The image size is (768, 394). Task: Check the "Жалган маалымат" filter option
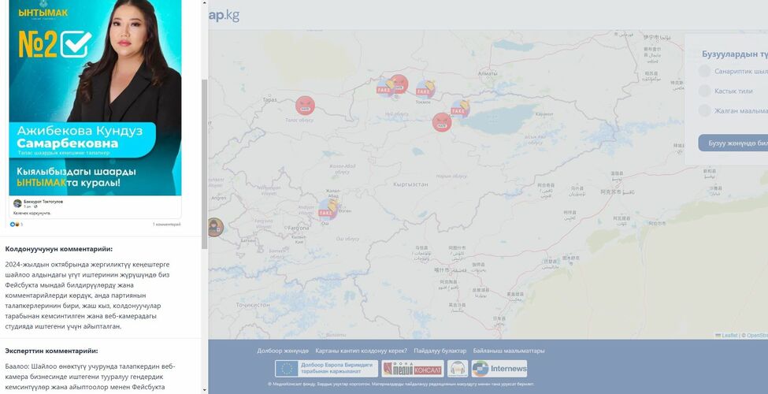point(705,110)
